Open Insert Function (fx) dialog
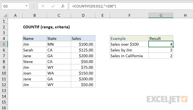The height and width of the screenshot is (110, 193). coord(63,6)
